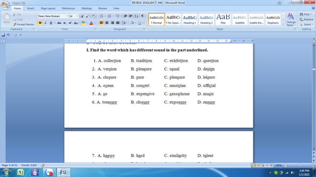This screenshot has height=177, width=316.
Task: Click the Multilevel List icon
Action: [x=118, y=16]
